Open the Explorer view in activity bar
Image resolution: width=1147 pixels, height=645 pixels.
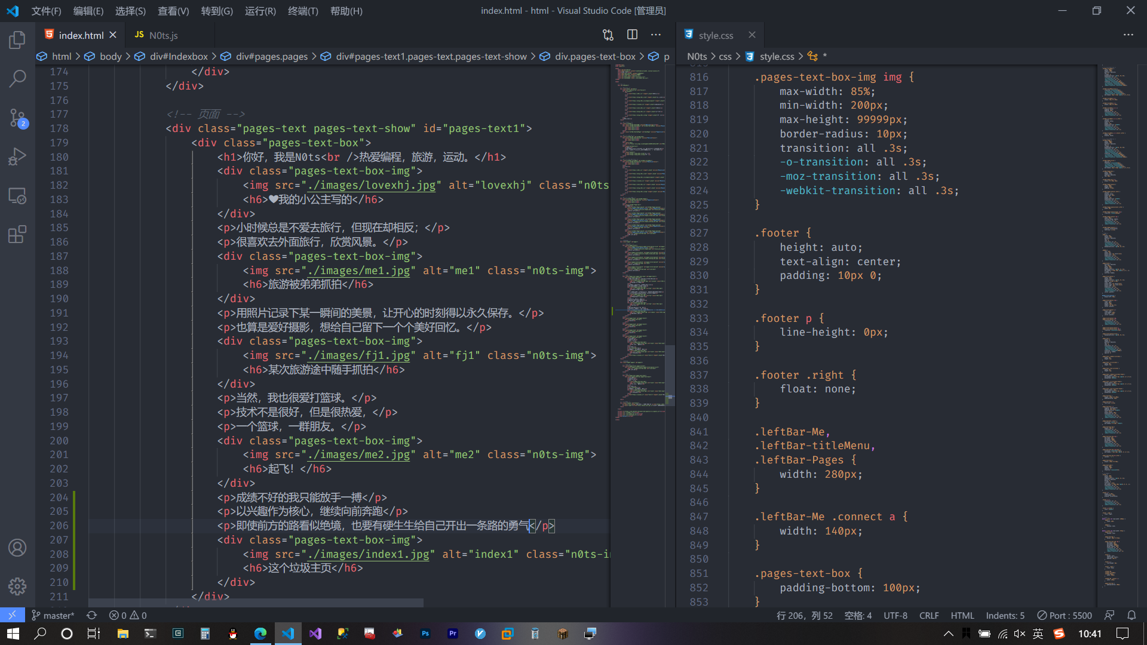coord(17,40)
